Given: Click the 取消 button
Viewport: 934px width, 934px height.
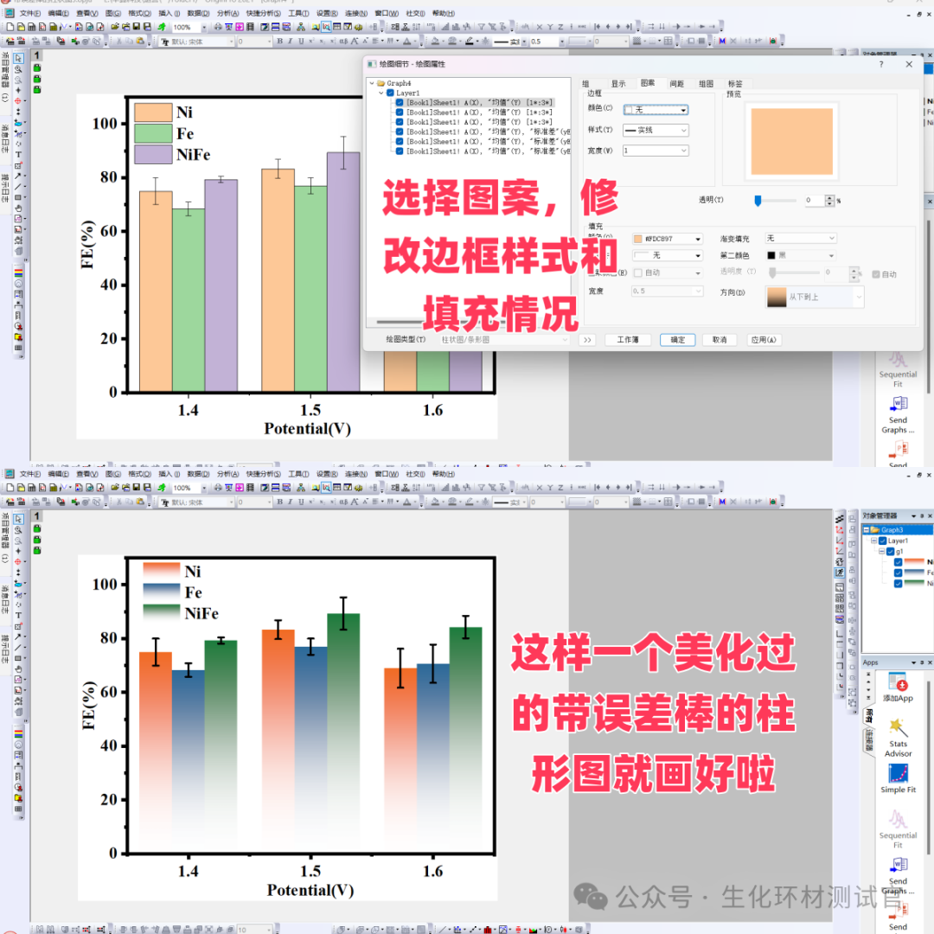Looking at the screenshot, I should point(720,340).
